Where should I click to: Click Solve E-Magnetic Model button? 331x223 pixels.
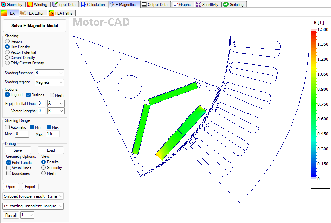pos(35,26)
